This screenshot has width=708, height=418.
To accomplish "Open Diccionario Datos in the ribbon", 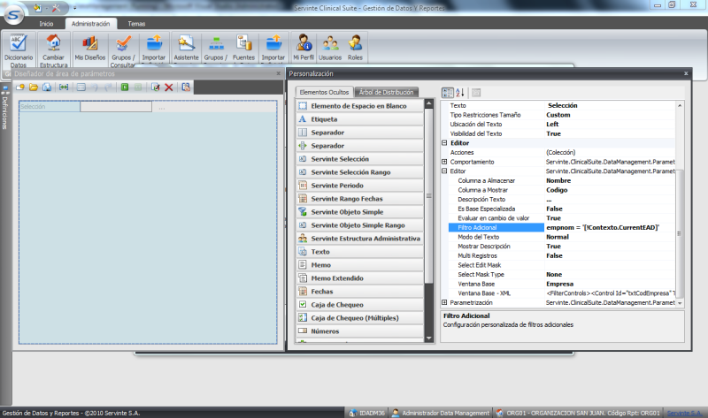I will [19, 49].
